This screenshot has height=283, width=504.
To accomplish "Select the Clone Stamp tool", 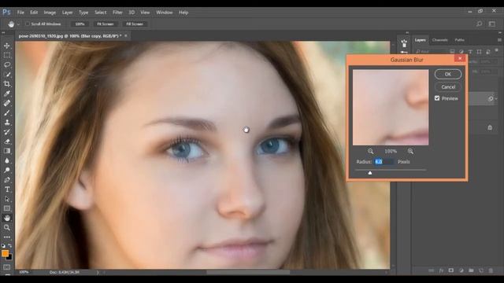I will click(x=7, y=123).
